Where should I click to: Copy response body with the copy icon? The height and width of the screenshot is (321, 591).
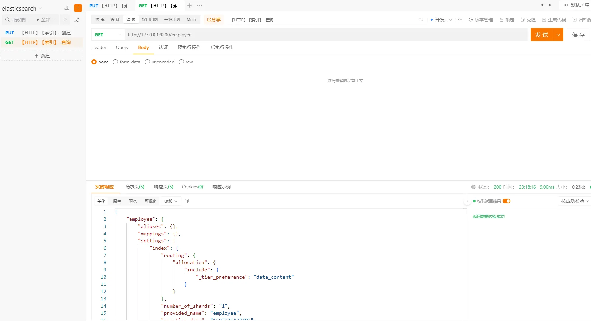tap(187, 201)
